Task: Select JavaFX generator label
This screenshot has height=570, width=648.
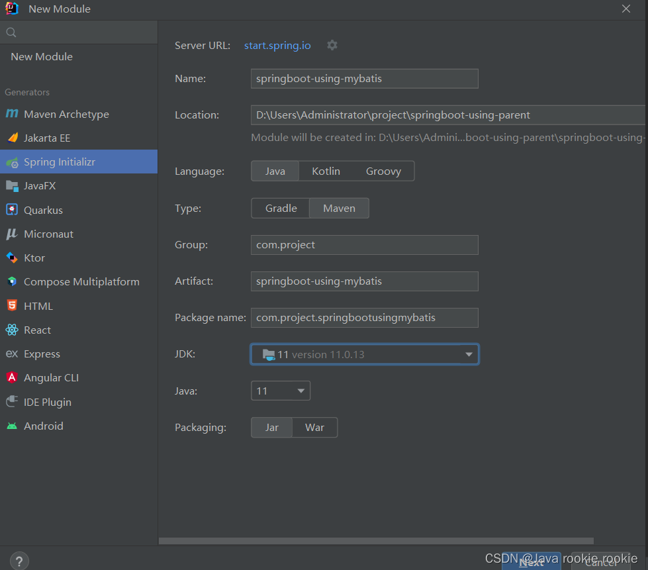Action: click(x=40, y=186)
